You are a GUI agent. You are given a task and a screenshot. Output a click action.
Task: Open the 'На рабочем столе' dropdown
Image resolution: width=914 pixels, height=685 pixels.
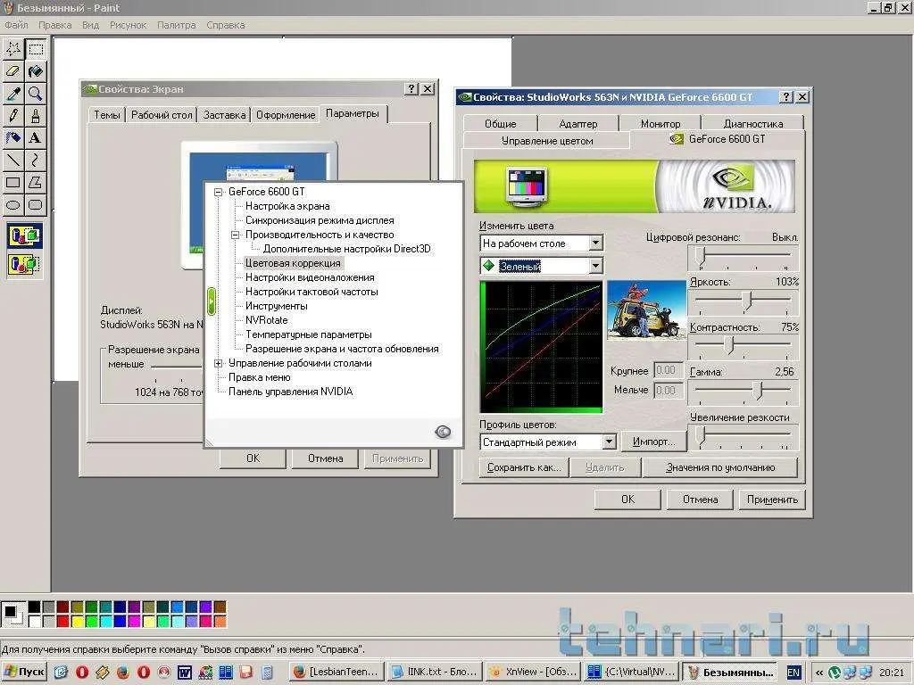click(x=595, y=243)
